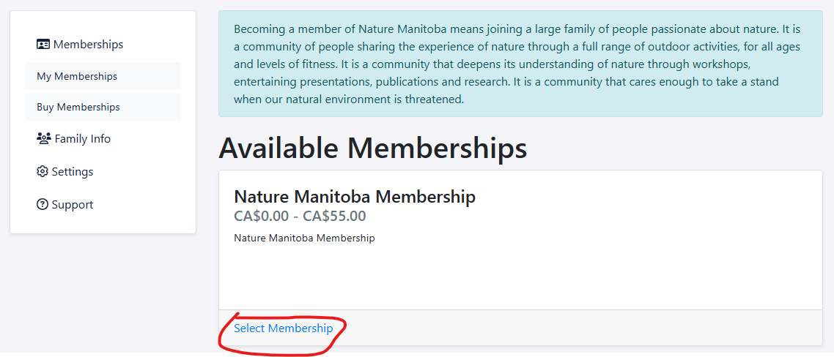Screen dimensions: 834x357
Task: Go to My Memberships
Action: [x=77, y=76]
